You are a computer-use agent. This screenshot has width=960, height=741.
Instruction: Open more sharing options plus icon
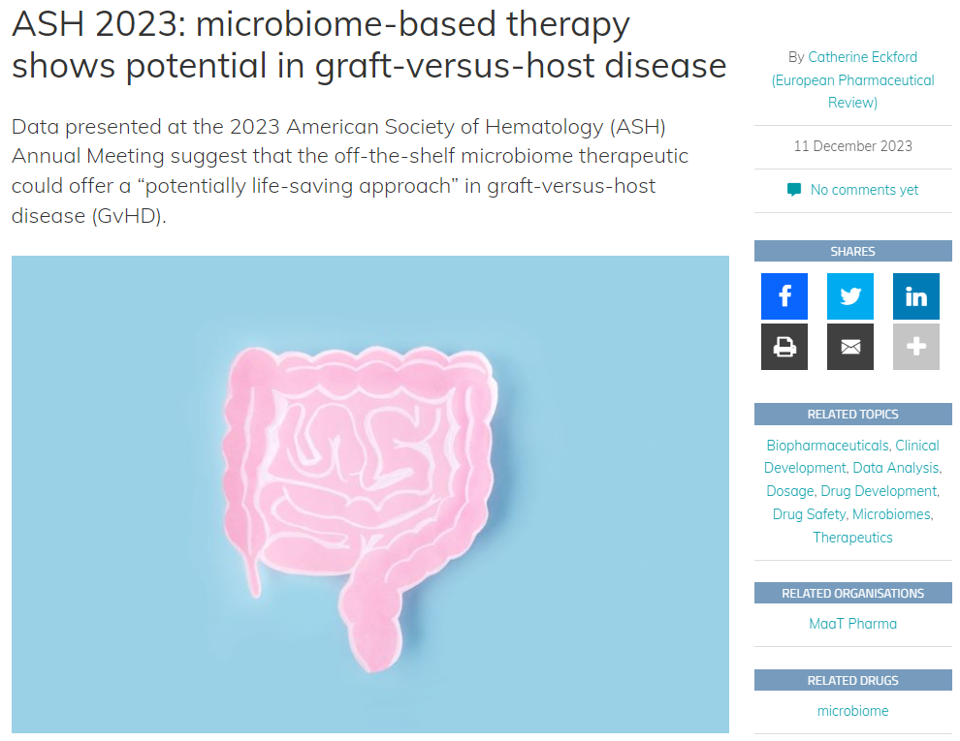click(916, 347)
